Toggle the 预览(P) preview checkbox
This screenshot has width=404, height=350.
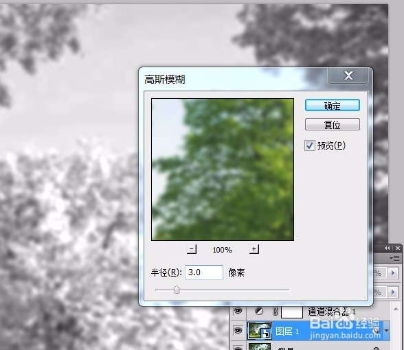309,145
